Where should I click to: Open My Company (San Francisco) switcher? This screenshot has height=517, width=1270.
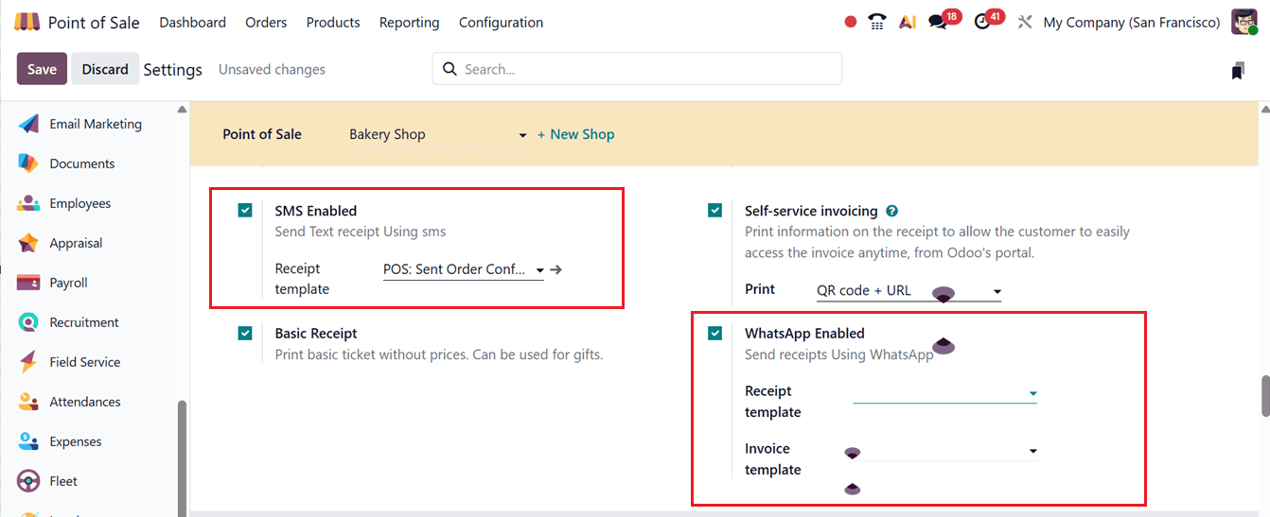(x=1132, y=22)
